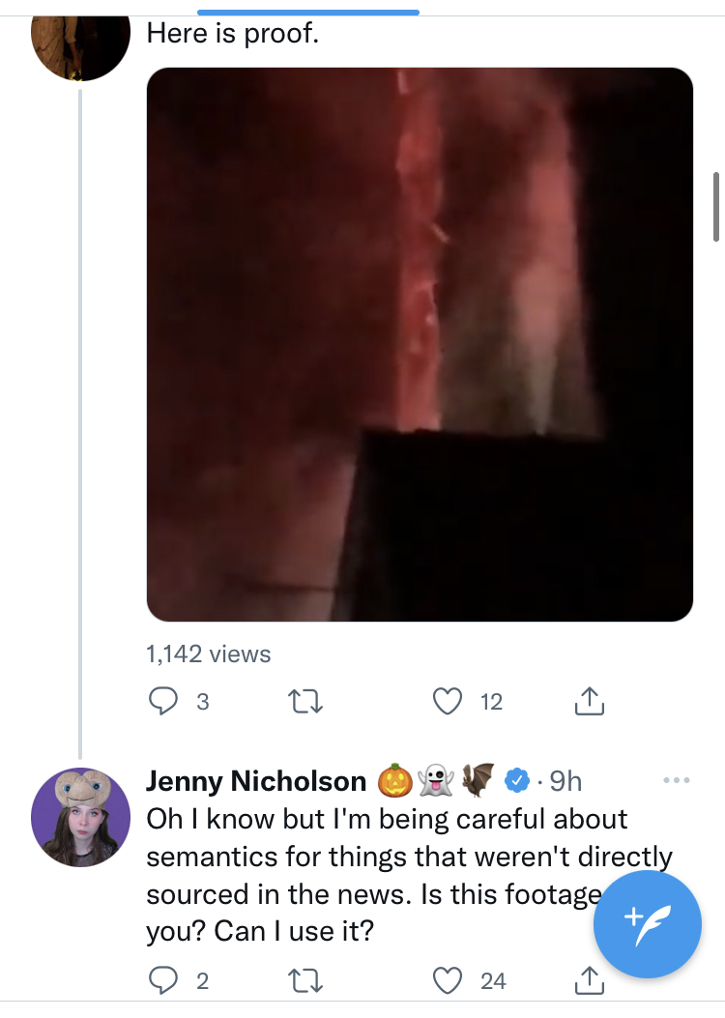Reply to the 'Here is proof' tweet
This screenshot has width=725, height=1018.
pos(163,701)
